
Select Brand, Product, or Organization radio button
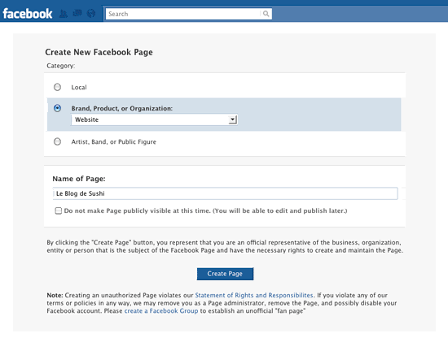click(x=58, y=108)
